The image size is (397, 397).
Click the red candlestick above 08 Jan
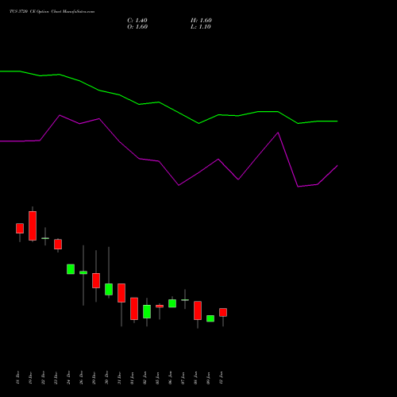[x=198, y=310]
